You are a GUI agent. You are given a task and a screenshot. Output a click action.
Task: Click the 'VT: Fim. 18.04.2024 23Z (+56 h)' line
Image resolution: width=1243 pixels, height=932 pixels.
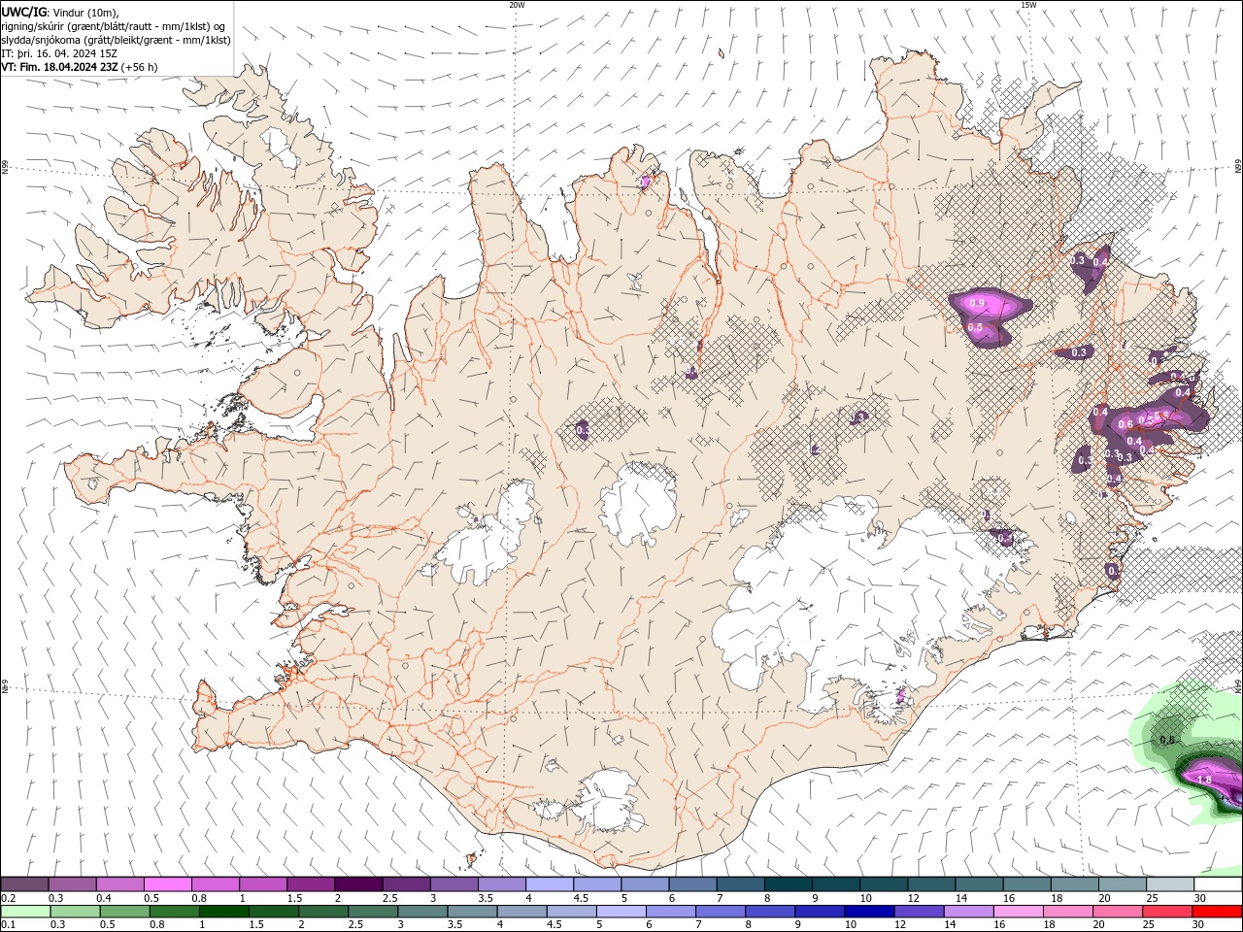click(x=80, y=67)
